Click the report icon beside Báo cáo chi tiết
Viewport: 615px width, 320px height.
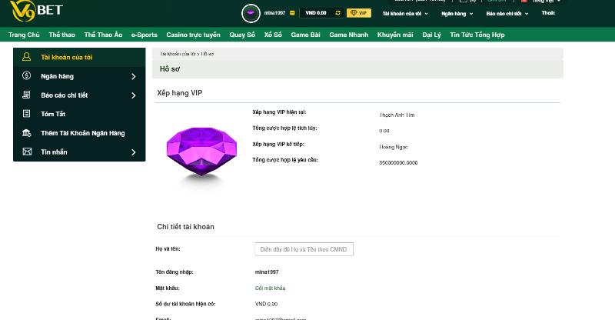27,95
